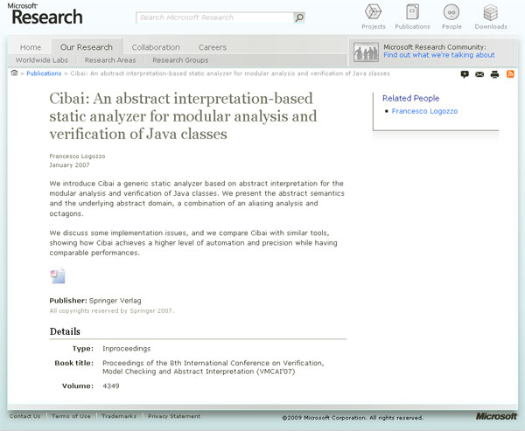Click the Research Community people image
The image size is (525, 431).
tap(366, 52)
